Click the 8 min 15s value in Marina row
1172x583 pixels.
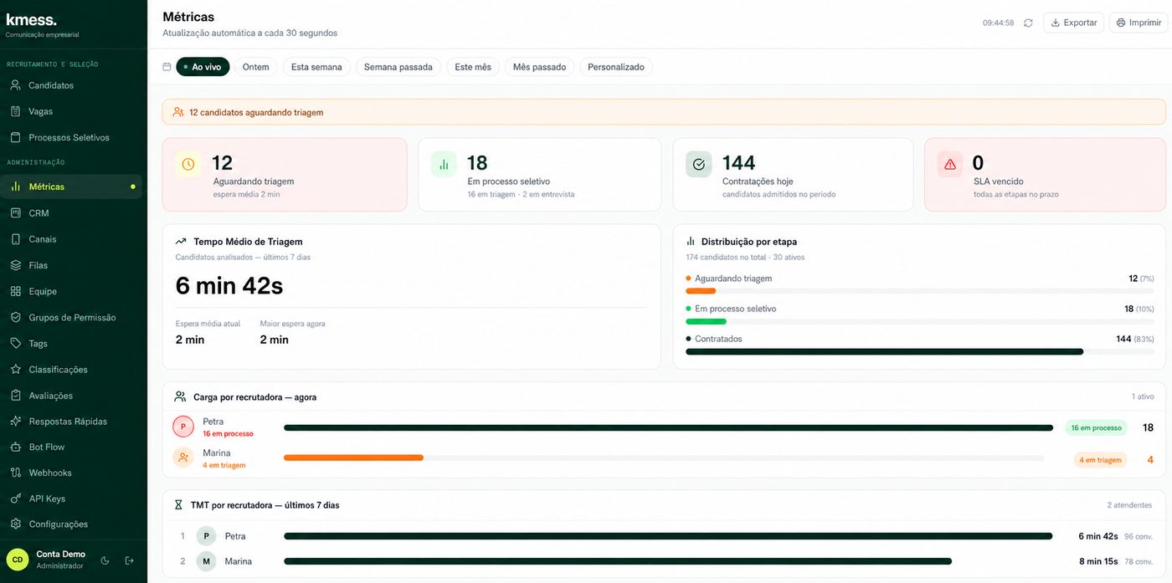[1098, 561]
